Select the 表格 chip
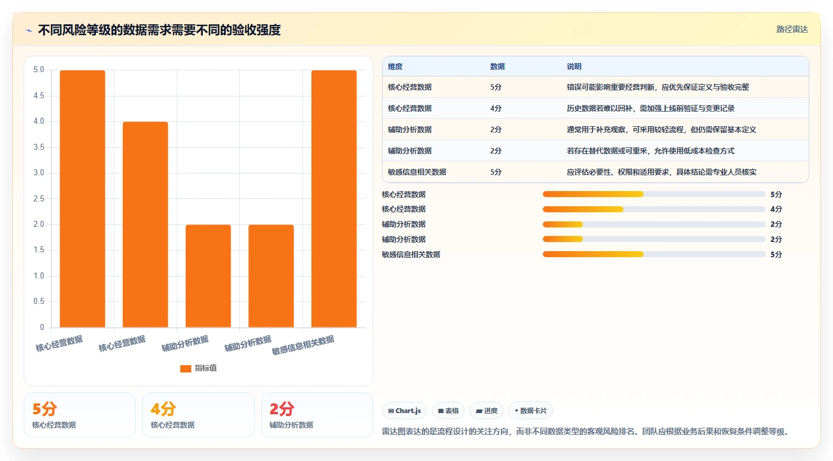 pyautogui.click(x=448, y=411)
